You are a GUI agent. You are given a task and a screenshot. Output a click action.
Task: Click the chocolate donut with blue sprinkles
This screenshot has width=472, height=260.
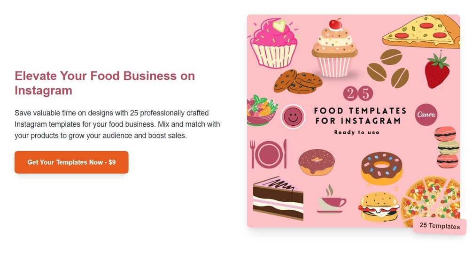point(382,168)
